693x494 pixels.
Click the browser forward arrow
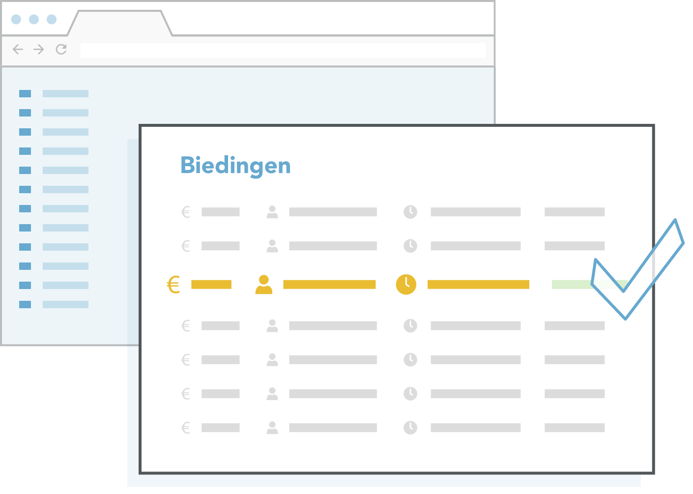point(39,49)
